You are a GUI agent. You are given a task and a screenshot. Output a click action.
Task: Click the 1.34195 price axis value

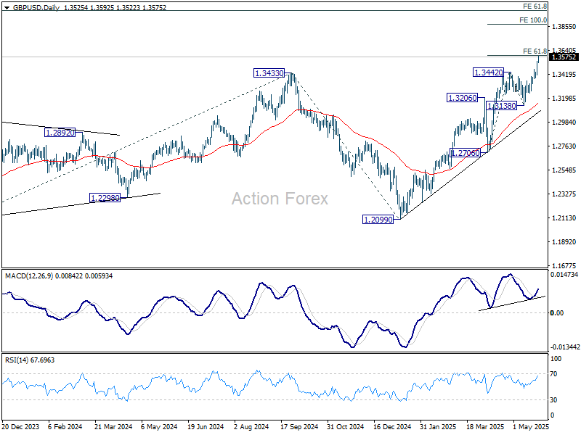click(564, 75)
